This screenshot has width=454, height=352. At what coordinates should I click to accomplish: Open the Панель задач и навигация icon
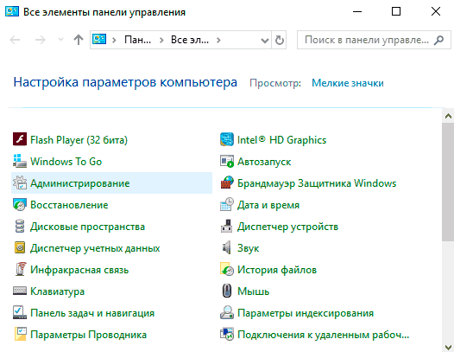20,313
